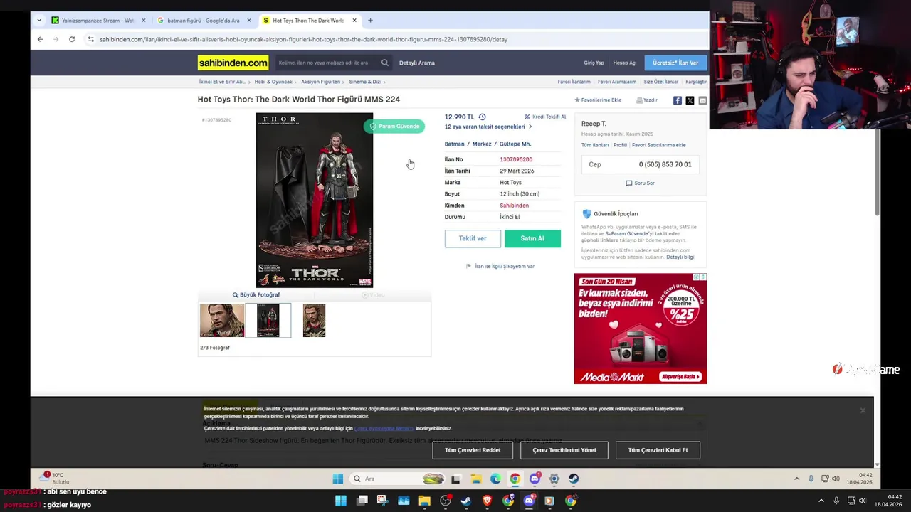Open seller's Tüm ilanları link
This screenshot has width=911, height=512.
(x=595, y=145)
